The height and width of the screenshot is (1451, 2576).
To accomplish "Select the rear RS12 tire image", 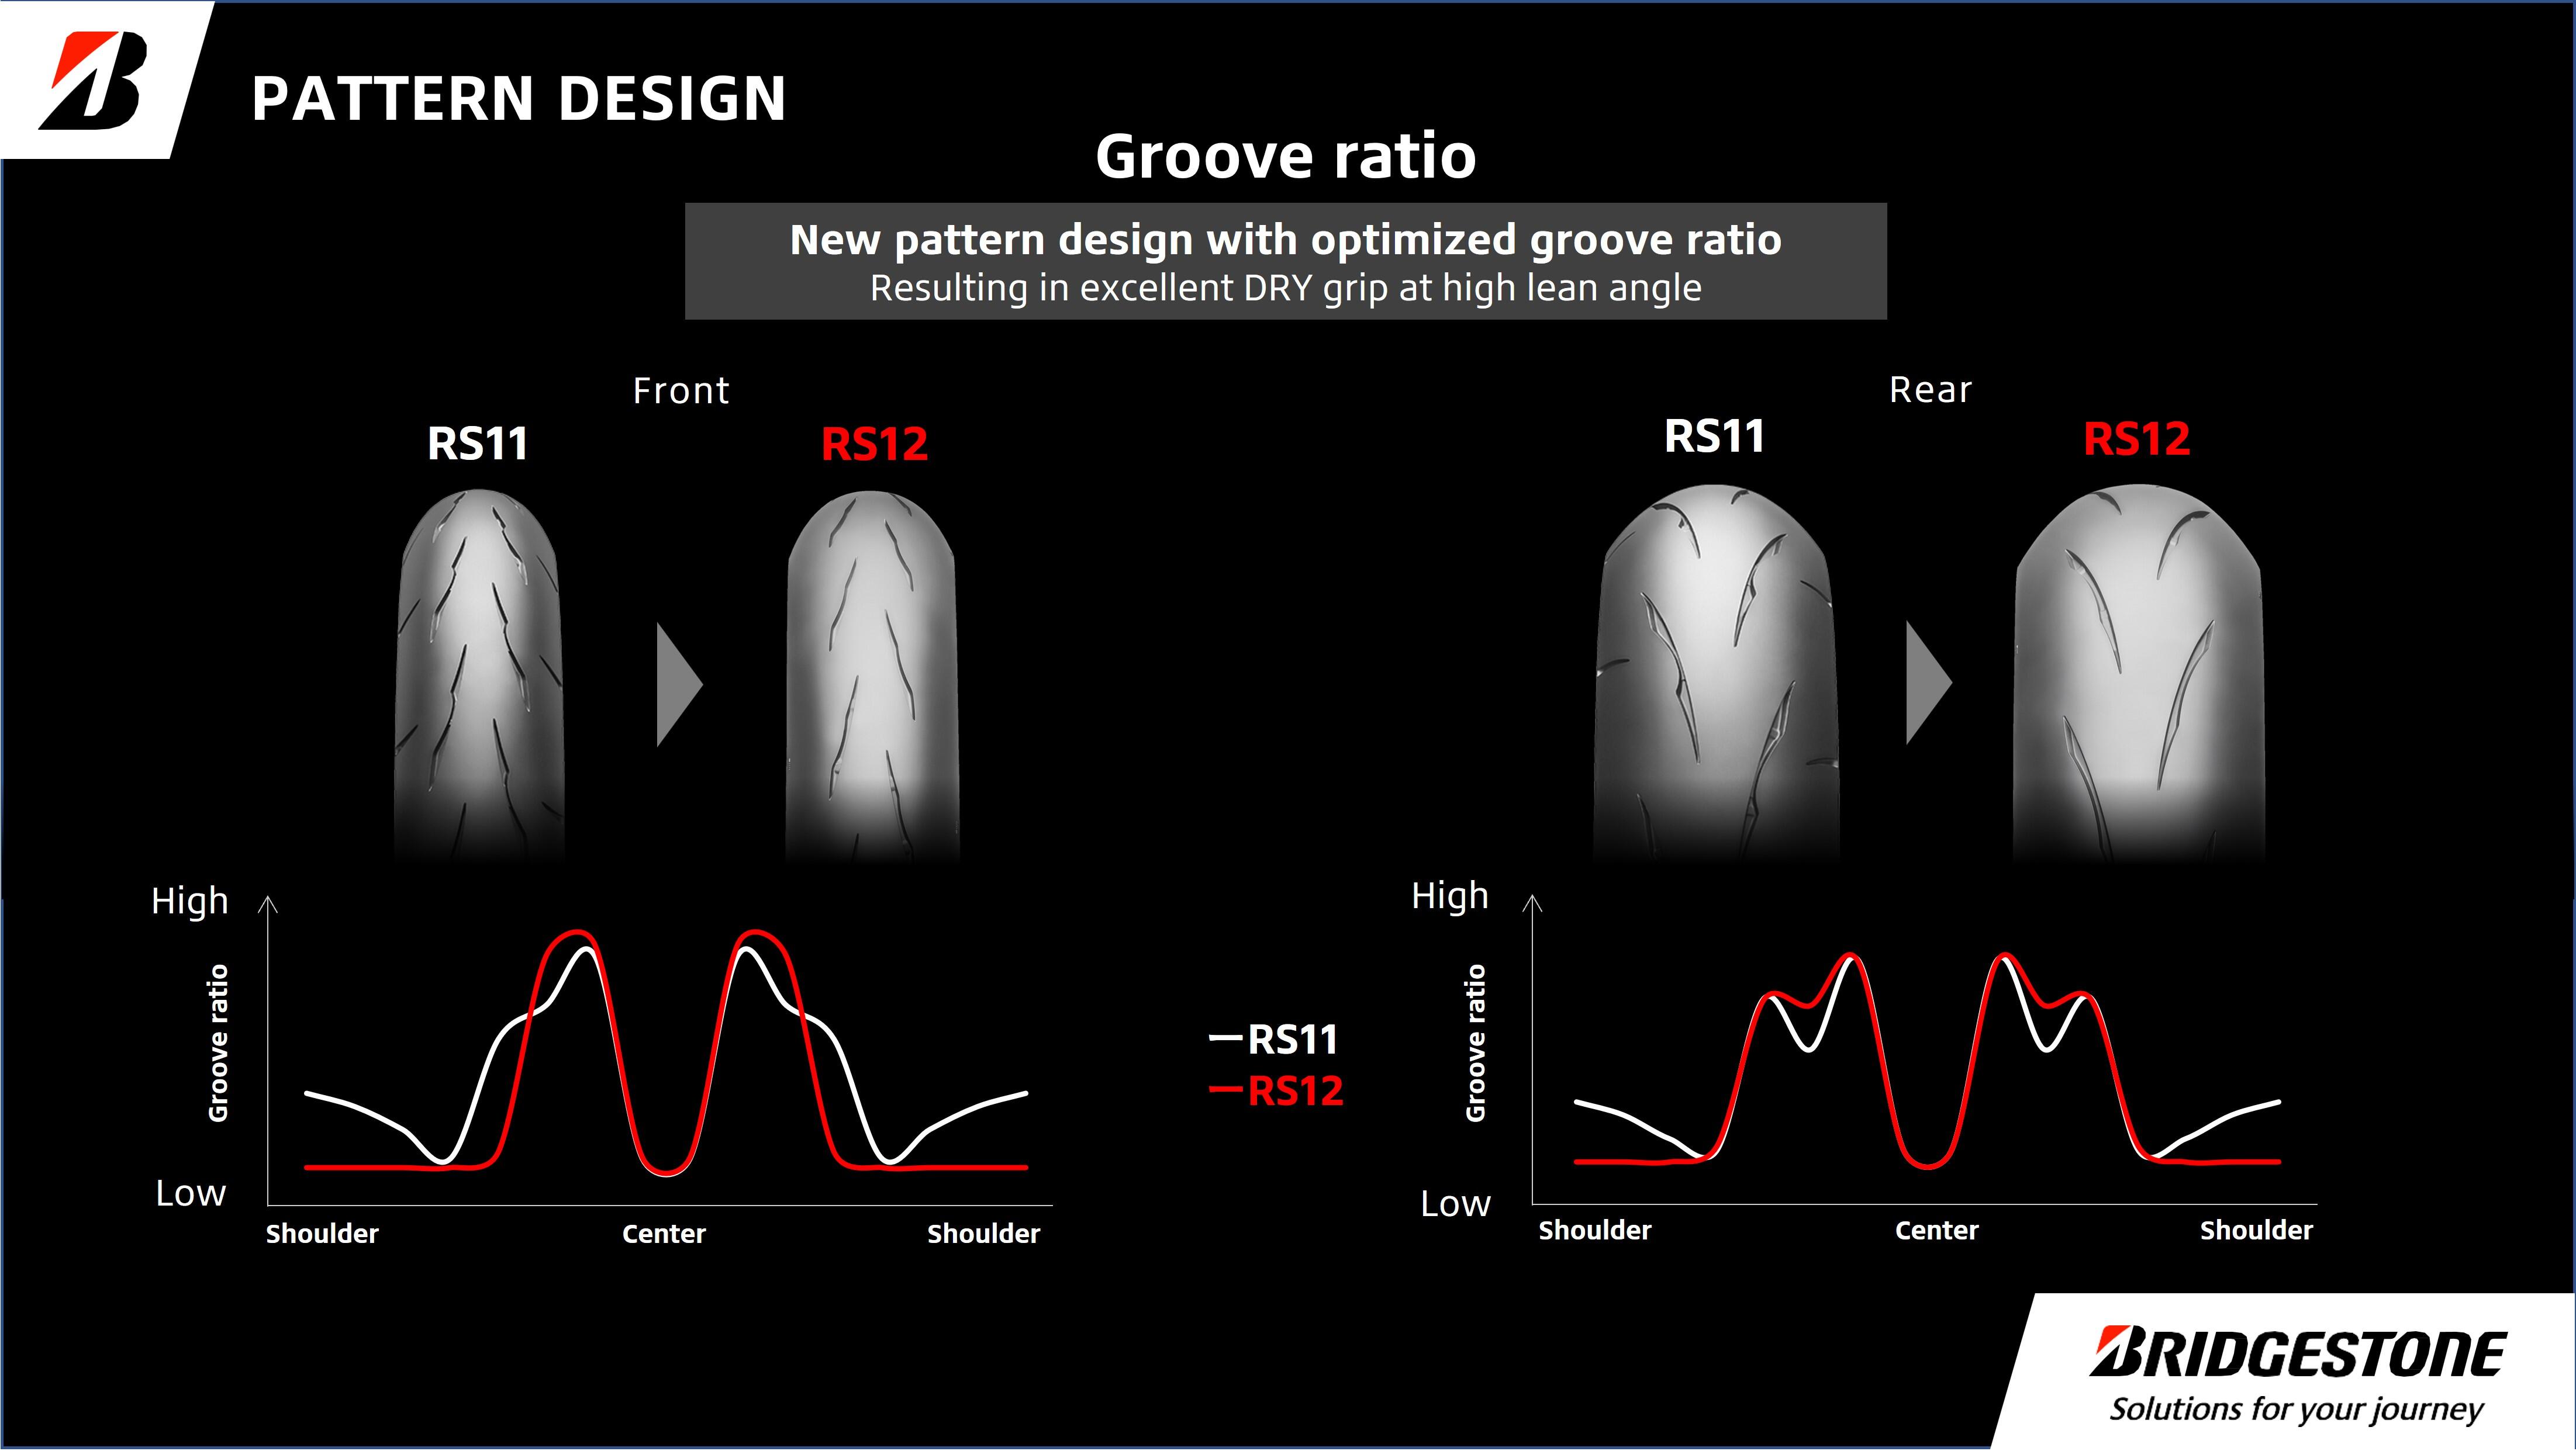I will 2138,671.
